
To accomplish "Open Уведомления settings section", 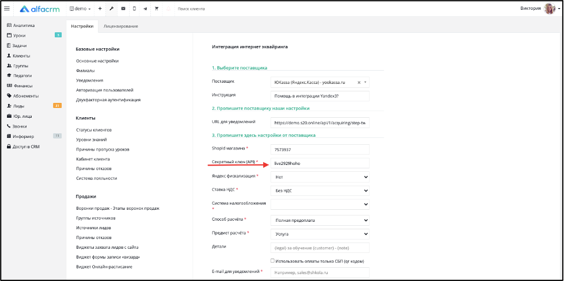I will (x=89, y=80).
